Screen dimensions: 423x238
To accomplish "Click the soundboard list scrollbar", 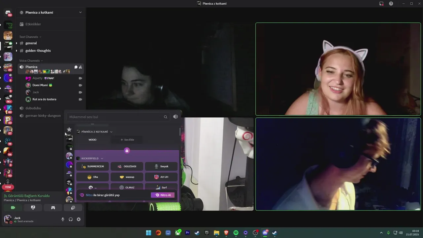I will click(180, 132).
